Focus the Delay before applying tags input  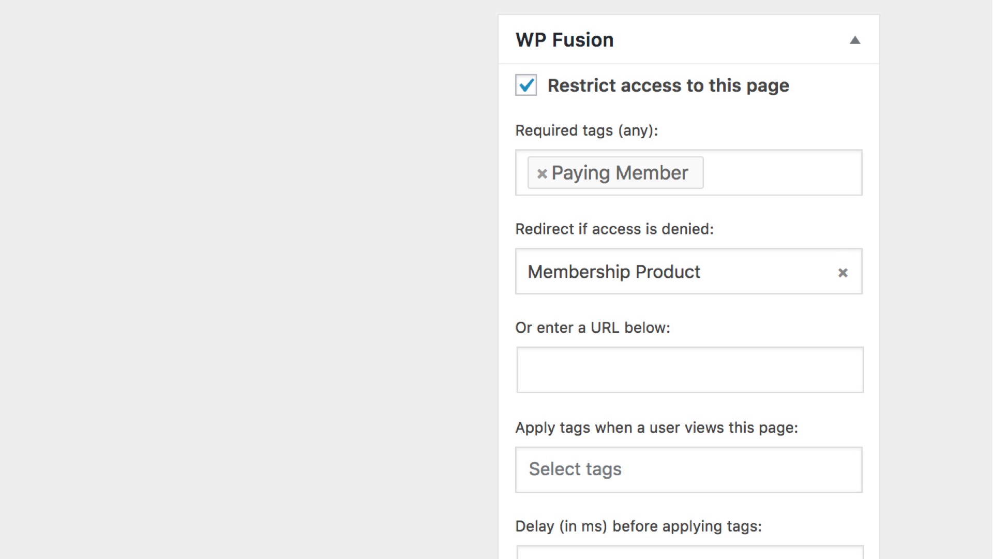689,552
